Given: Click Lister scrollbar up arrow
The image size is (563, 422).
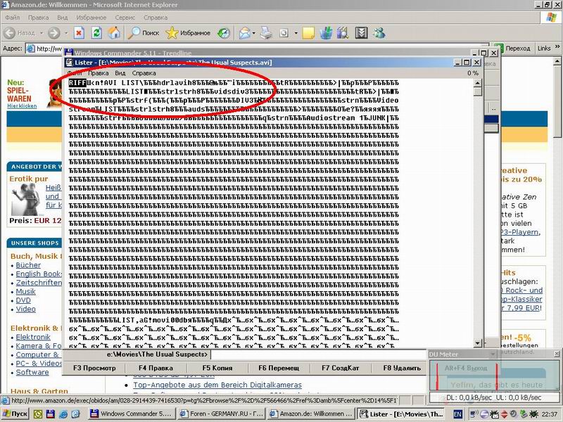Looking at the screenshot, I should pyautogui.click(x=478, y=83).
